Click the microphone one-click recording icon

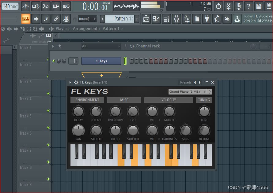point(238,6)
